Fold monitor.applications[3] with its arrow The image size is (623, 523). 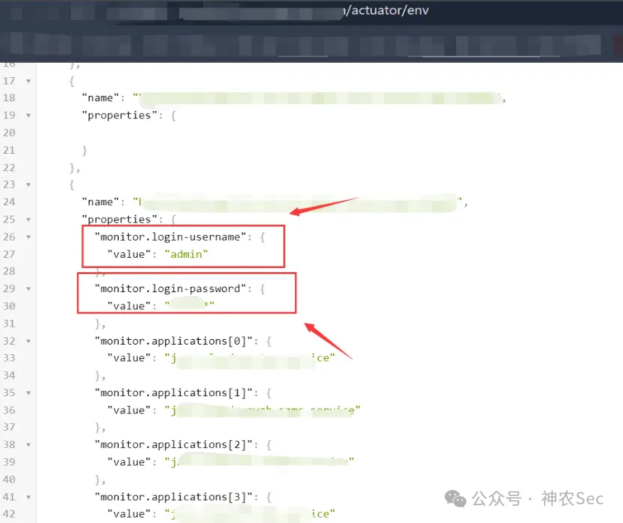click(x=28, y=498)
